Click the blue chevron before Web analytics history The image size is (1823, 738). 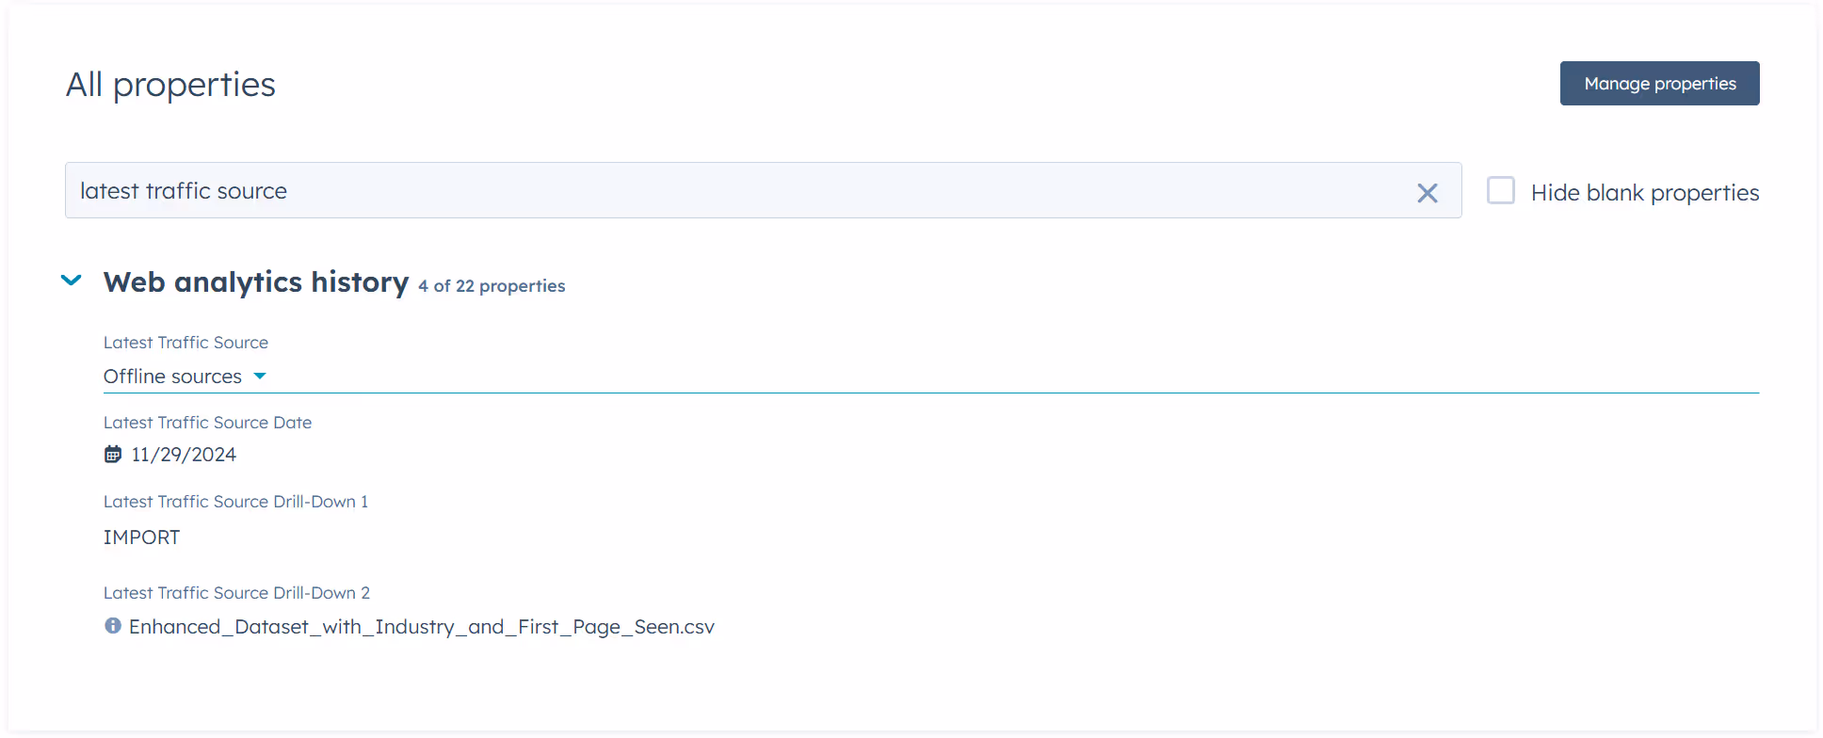click(71, 280)
